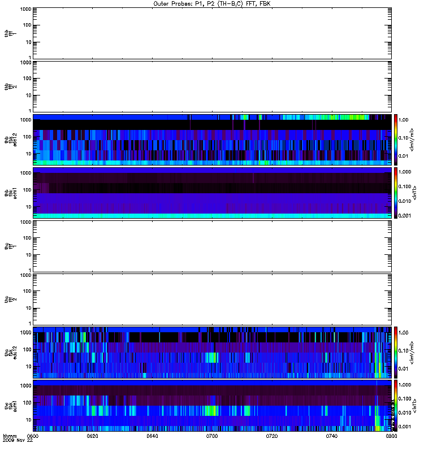The image size is (424, 452).
Task: Click the thb fbk edc12 spectrogram panel
Action: pos(212,140)
